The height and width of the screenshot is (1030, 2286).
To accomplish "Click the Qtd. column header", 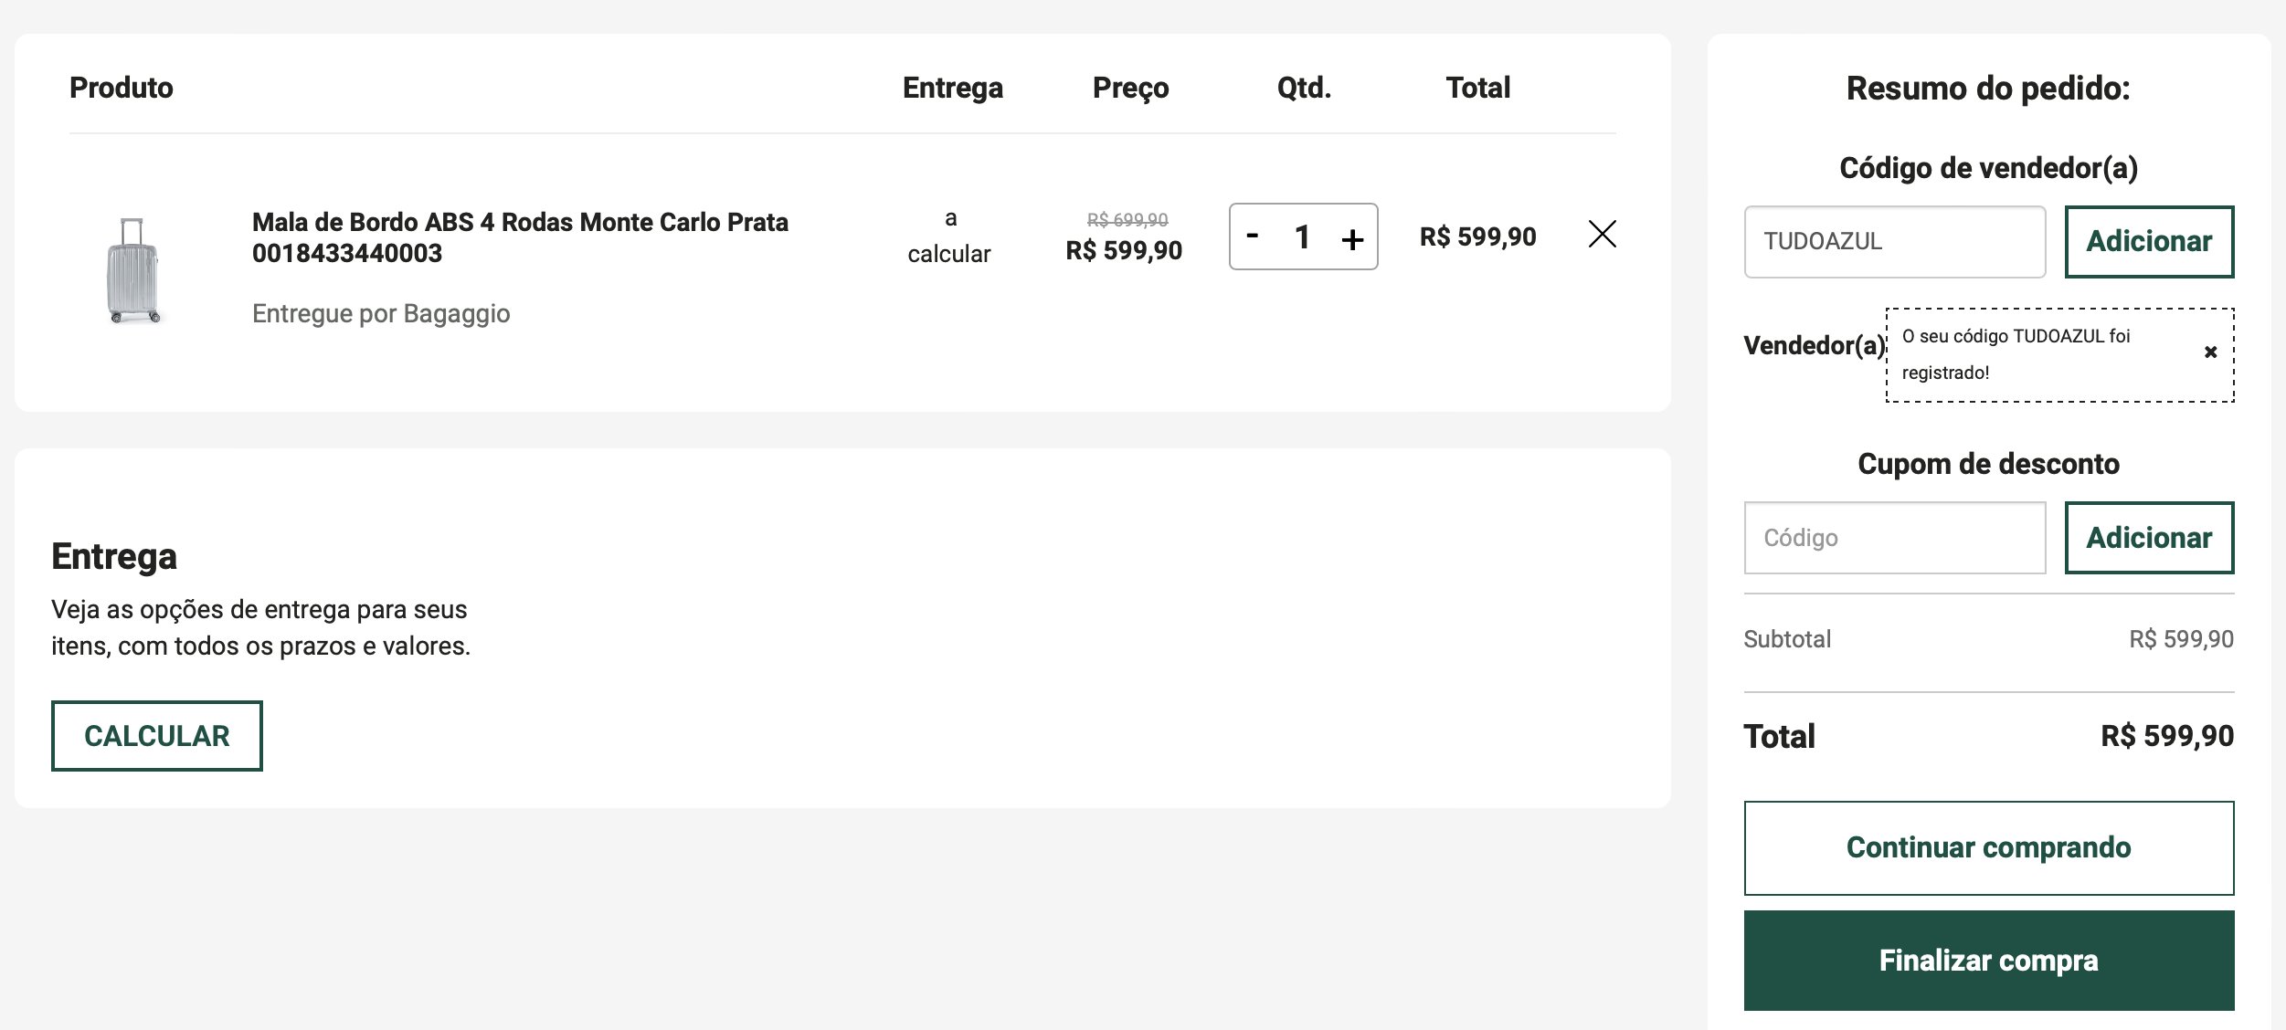I will coord(1304,88).
